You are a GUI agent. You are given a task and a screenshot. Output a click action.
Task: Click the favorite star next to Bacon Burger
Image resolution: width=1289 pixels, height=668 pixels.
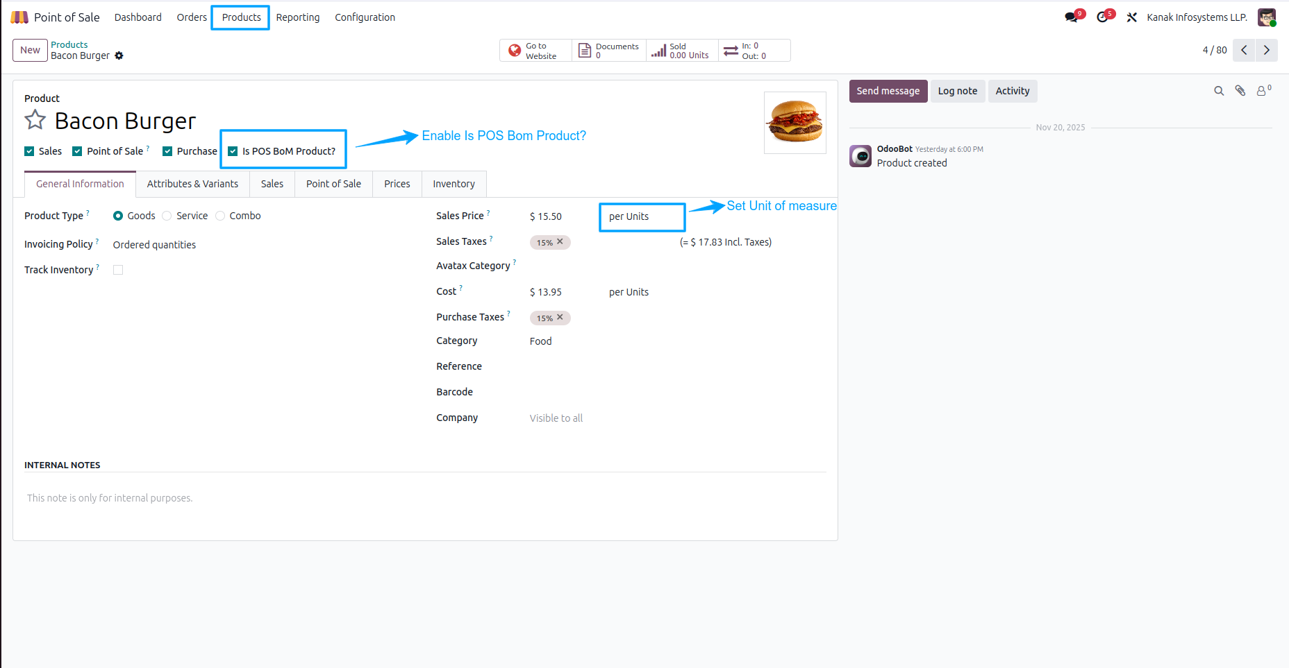[x=34, y=119]
